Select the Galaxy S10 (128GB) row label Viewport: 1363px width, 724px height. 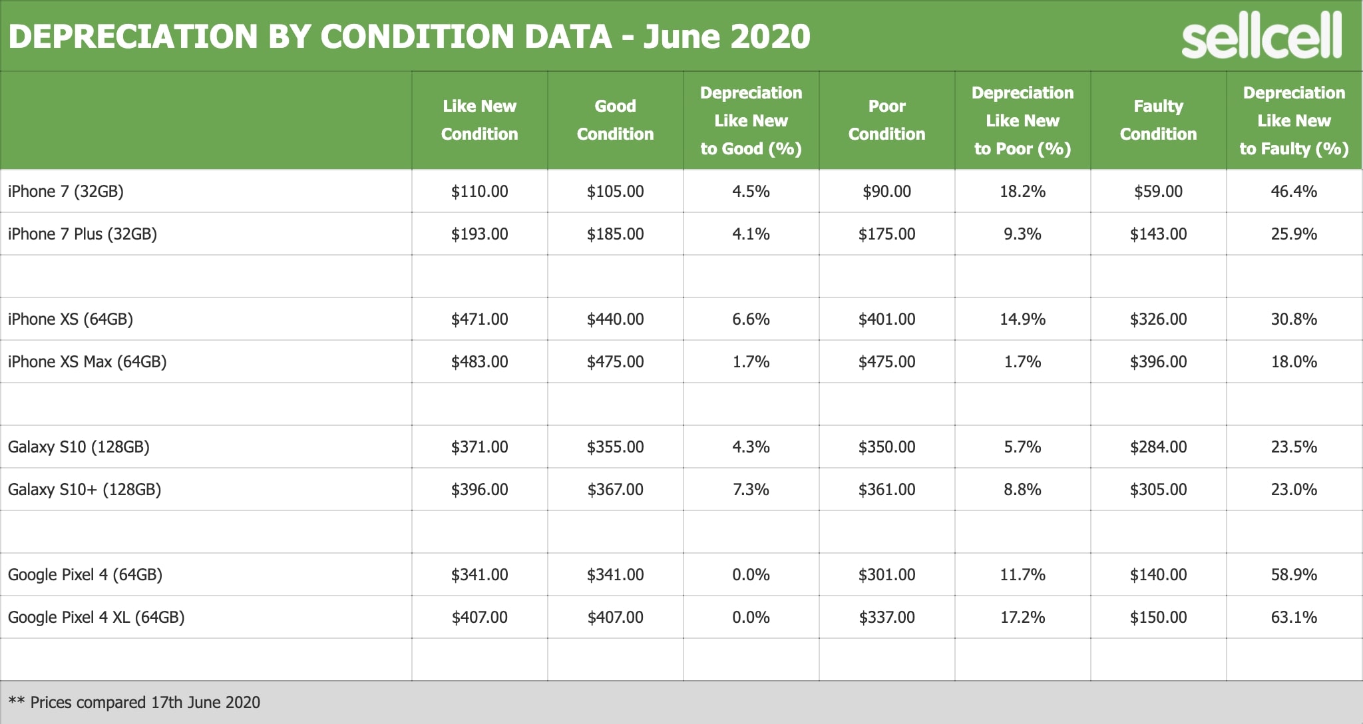(79, 447)
